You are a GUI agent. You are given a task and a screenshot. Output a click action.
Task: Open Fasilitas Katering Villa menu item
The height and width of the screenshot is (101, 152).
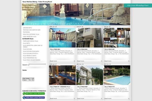tap(31, 34)
